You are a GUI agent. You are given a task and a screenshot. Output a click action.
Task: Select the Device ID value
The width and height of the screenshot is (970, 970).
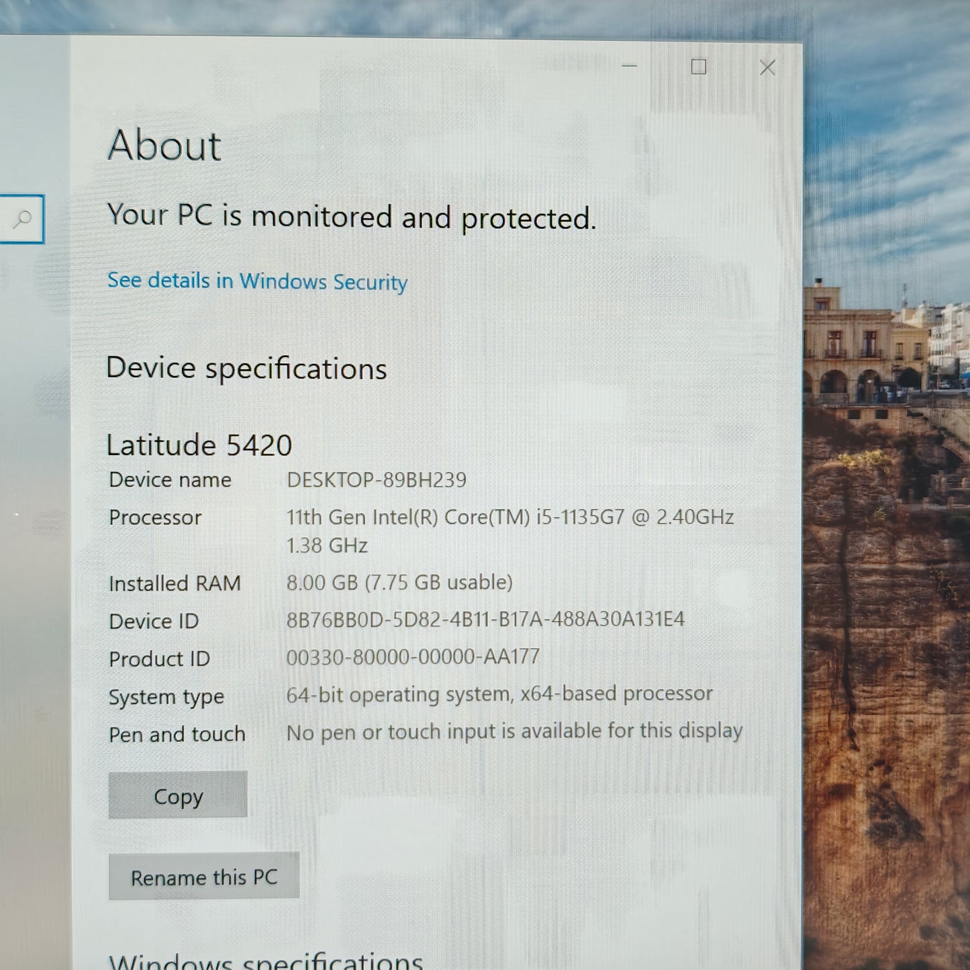(x=485, y=620)
